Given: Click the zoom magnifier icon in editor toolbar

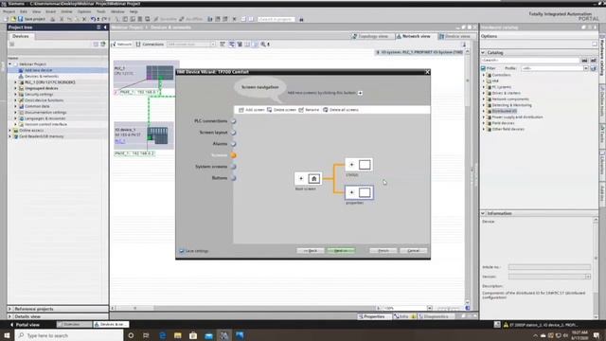Looking at the screenshot, I should [263, 45].
